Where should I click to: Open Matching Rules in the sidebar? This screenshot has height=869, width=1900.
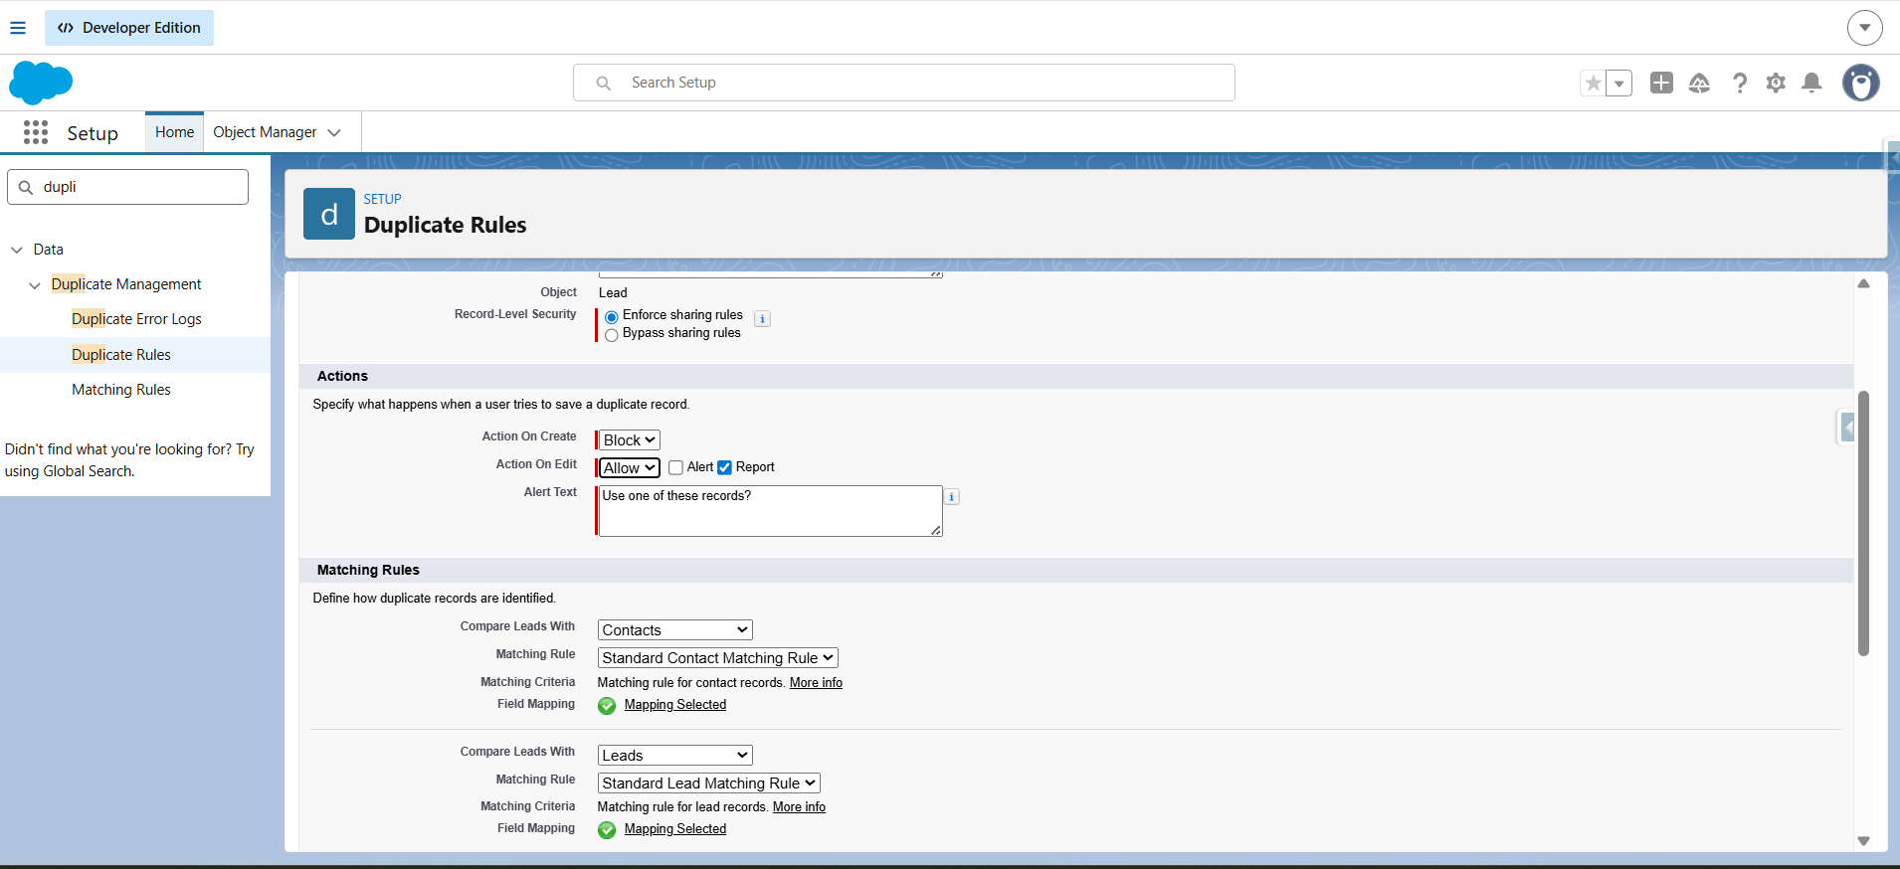121,390
